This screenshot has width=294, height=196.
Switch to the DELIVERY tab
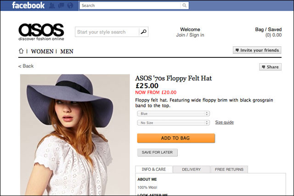coord(192,169)
